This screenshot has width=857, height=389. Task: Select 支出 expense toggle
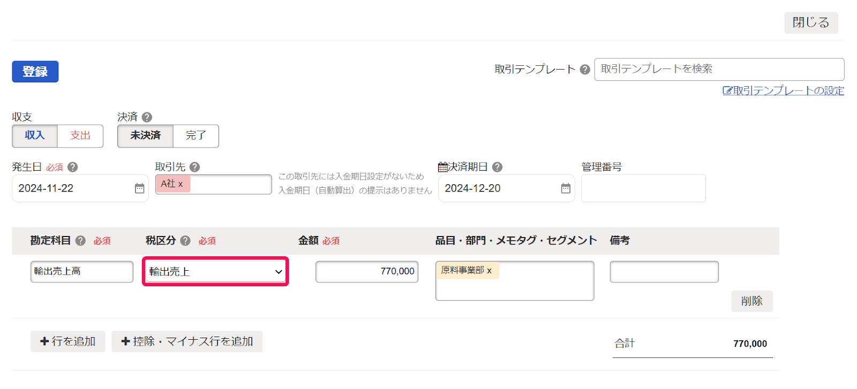tap(80, 136)
